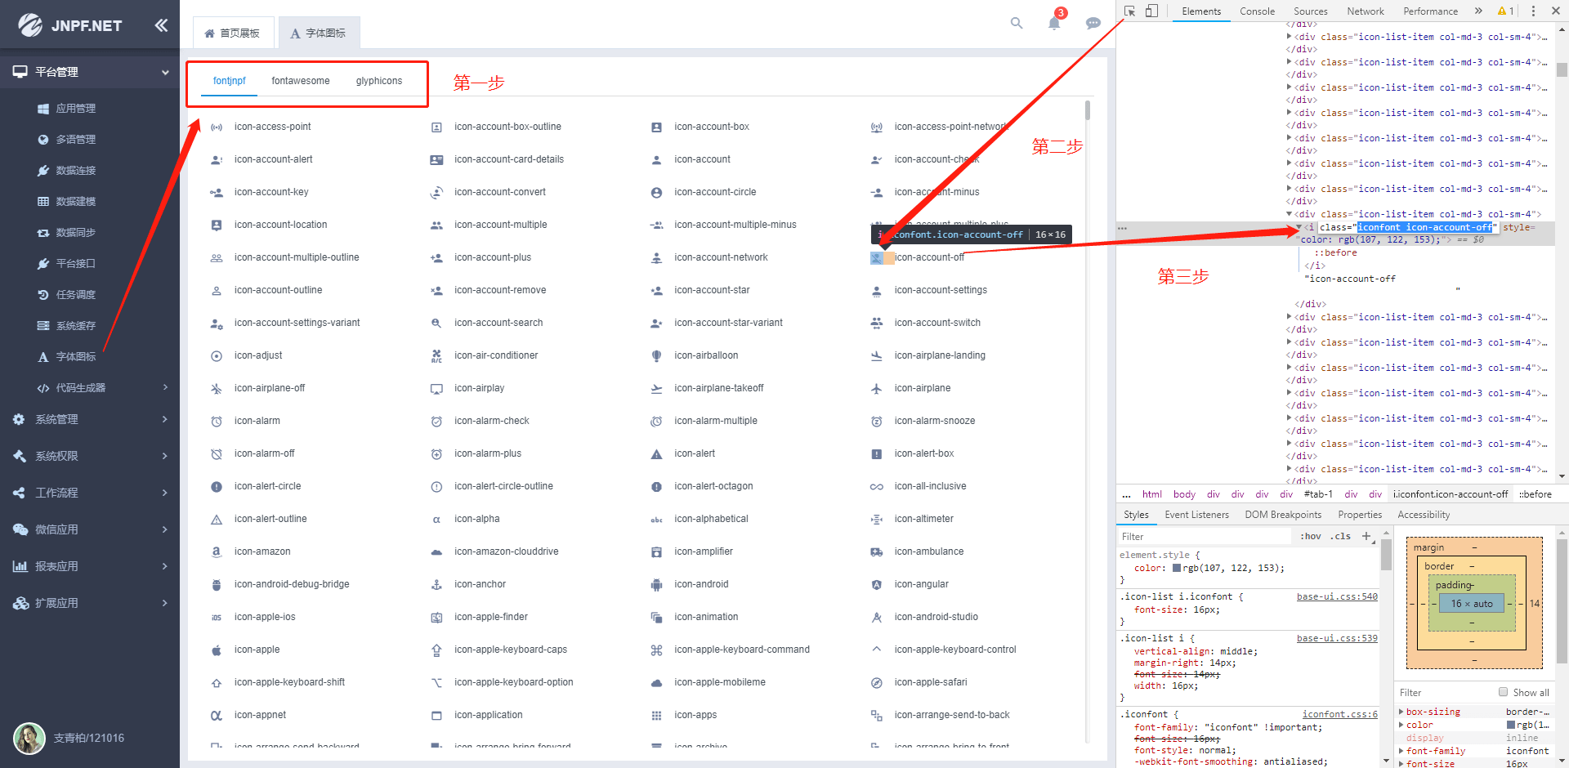Follow the base-ui.css:540 source link
The width and height of the screenshot is (1569, 768).
coord(1337,596)
